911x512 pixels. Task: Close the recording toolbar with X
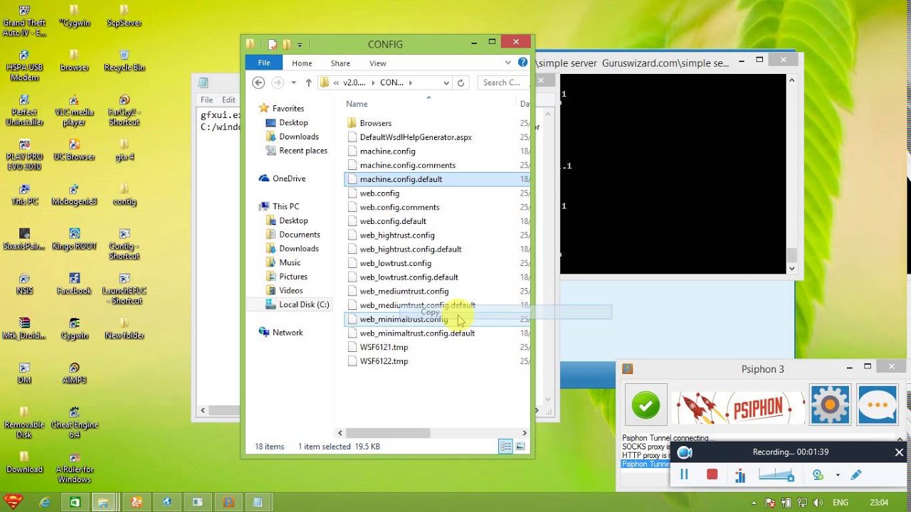(x=899, y=452)
